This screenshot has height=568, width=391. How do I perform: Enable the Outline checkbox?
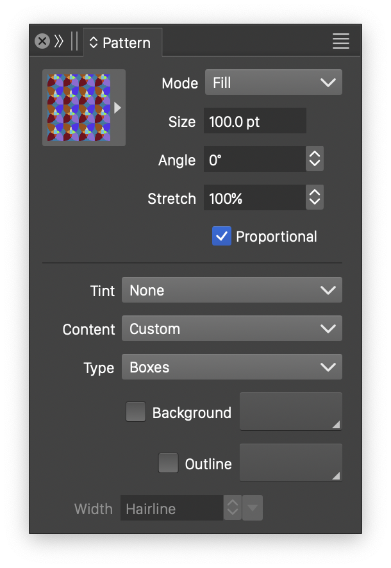pos(168,463)
